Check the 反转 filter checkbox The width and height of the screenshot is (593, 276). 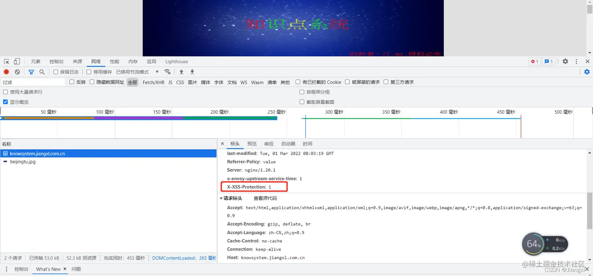(x=72, y=82)
